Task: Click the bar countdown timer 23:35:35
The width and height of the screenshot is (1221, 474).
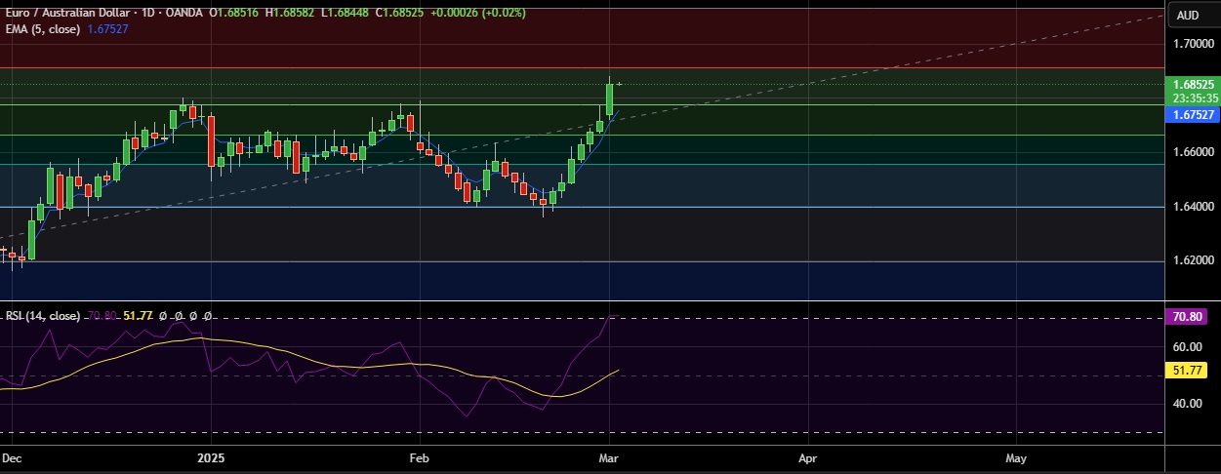Action: (1193, 99)
